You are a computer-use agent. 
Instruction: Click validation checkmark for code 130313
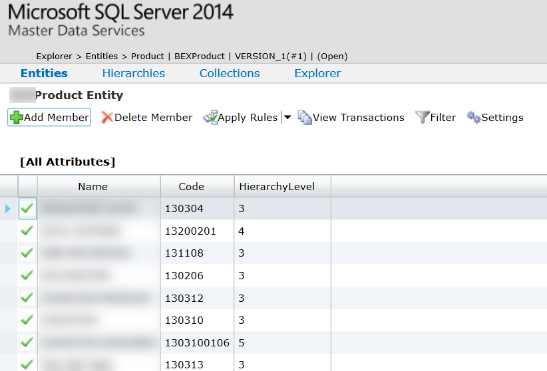[x=27, y=365]
